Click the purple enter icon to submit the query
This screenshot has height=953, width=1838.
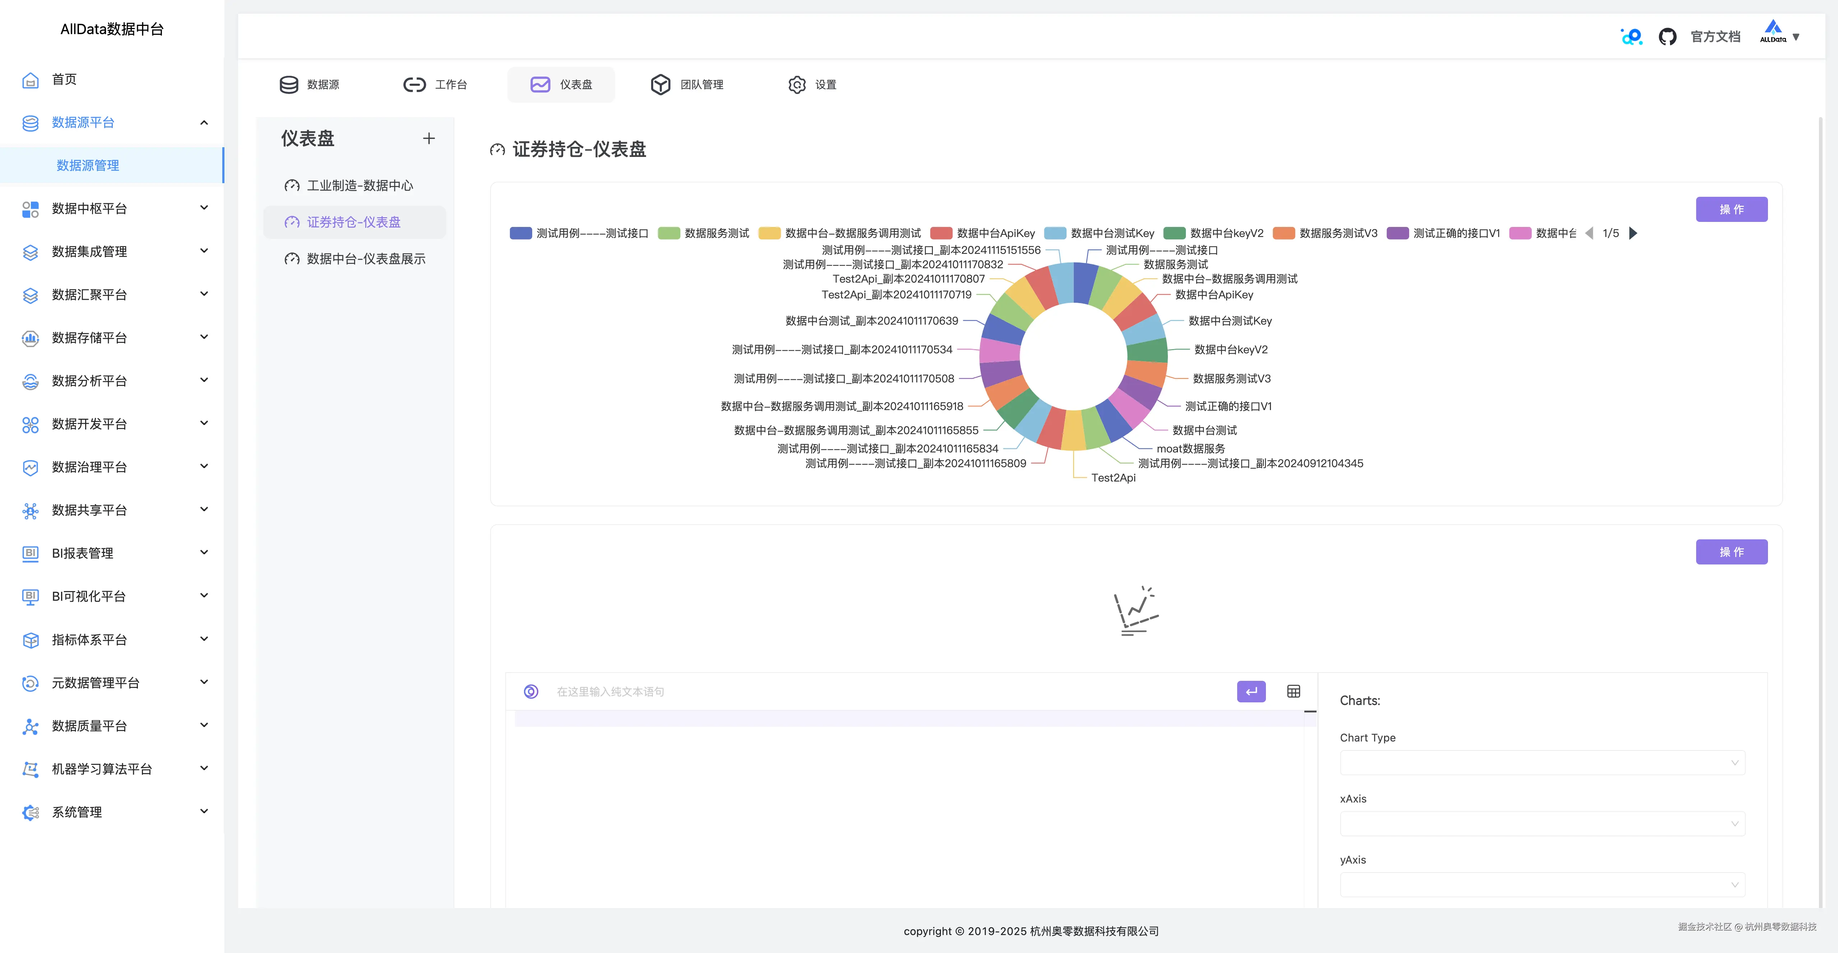1251,691
